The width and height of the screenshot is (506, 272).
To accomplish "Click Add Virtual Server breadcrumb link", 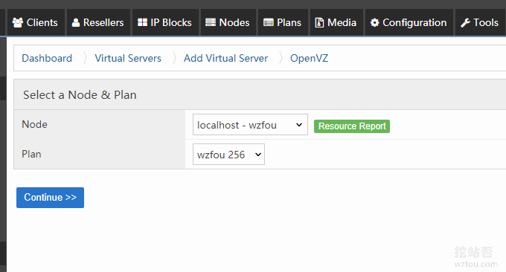I will 225,58.
